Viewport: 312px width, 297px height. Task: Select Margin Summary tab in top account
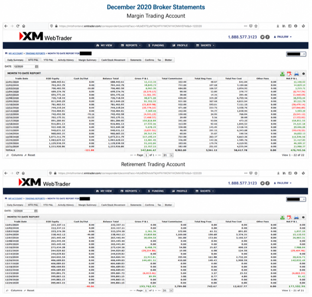pyautogui.click(x=88, y=60)
